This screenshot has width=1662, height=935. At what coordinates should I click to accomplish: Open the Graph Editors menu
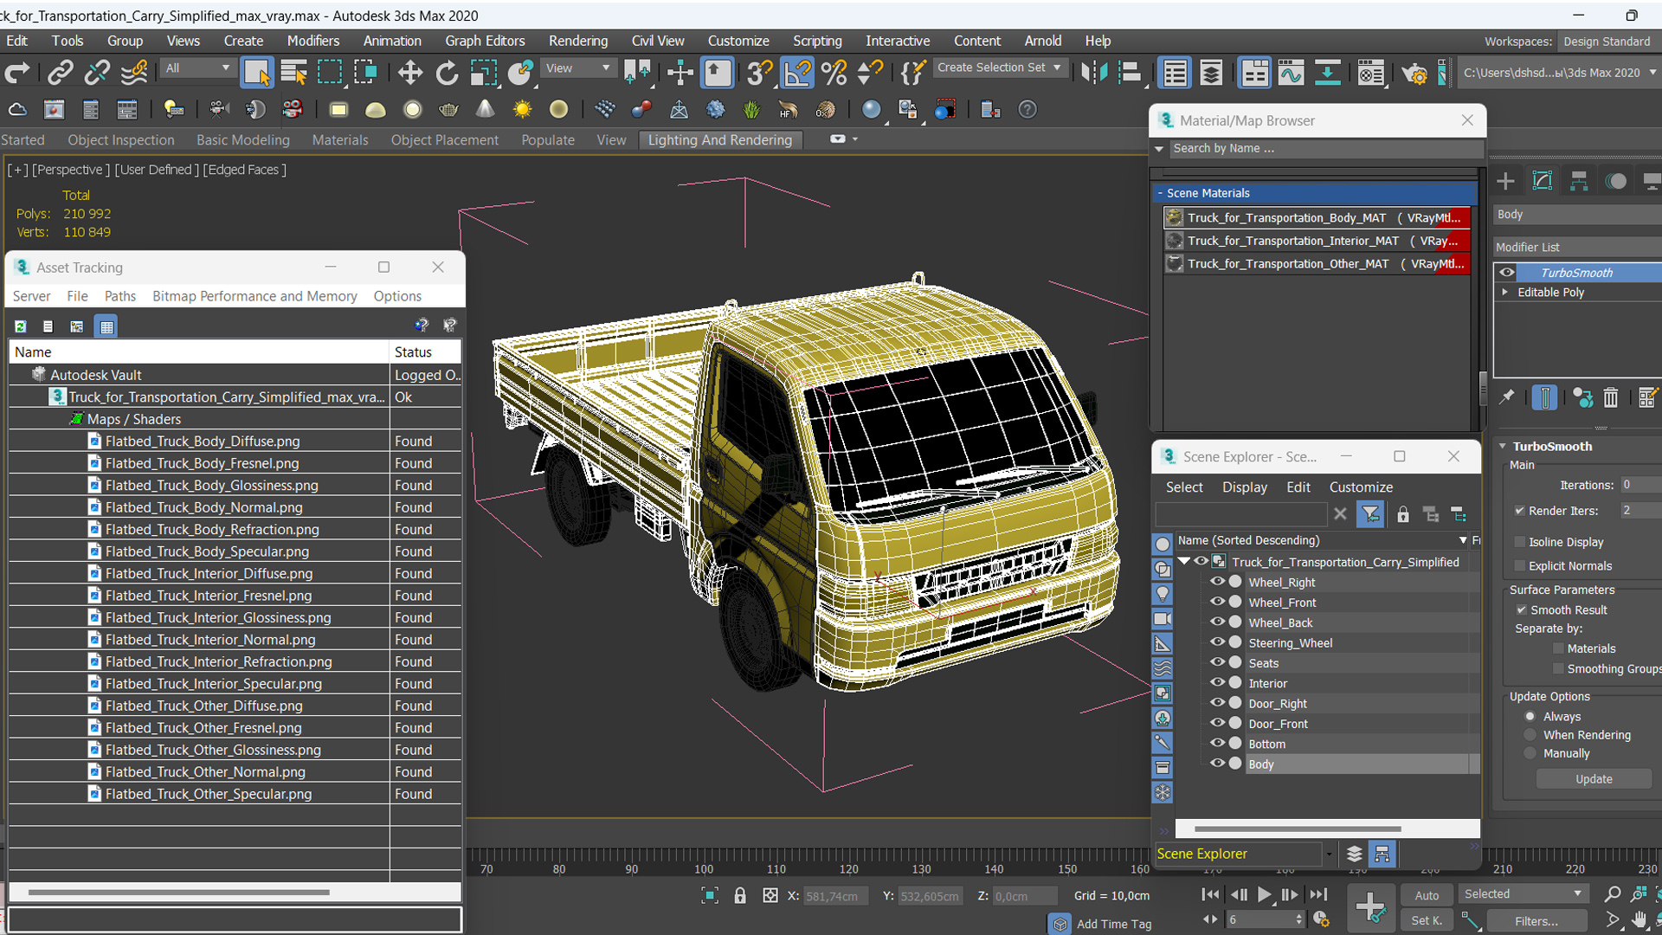point(485,41)
